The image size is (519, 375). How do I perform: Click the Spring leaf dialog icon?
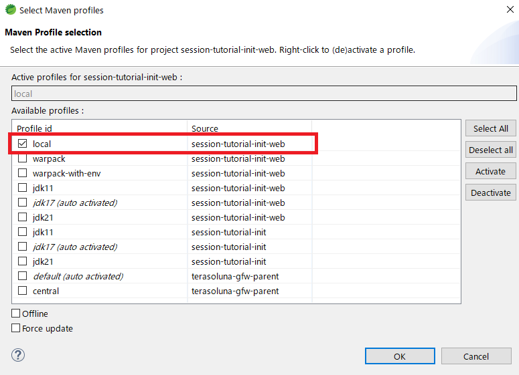click(x=10, y=9)
